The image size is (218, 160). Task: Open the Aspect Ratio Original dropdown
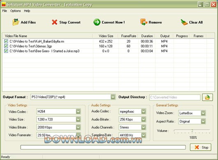203,121
